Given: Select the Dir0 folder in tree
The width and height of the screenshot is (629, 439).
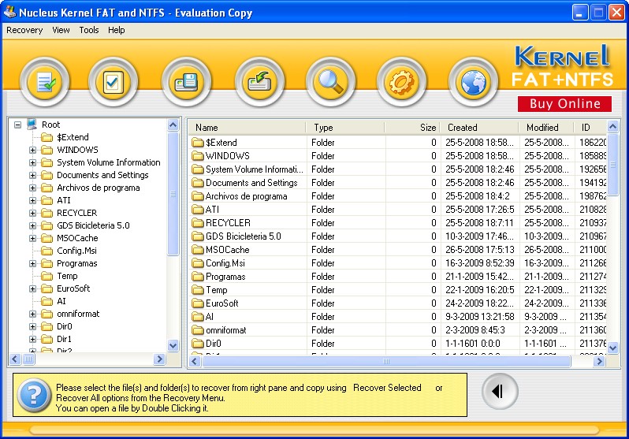Looking at the screenshot, I should pos(64,326).
